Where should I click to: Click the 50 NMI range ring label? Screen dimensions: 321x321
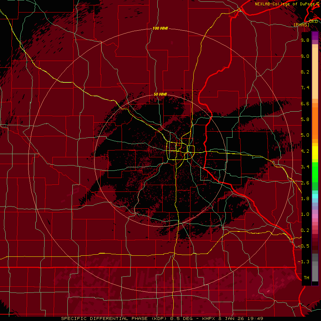tap(160, 94)
